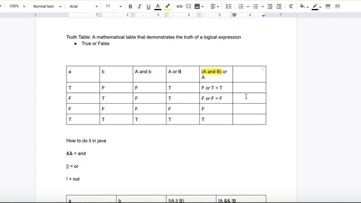Click the empty last cell of the bottom row
Viewport: 361px width, 203px height.
tap(249, 120)
